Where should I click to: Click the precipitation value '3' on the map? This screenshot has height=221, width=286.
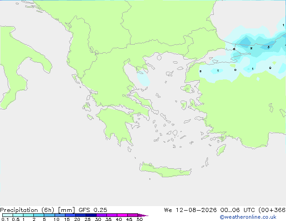pyautogui.click(x=268, y=47)
